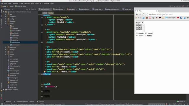
Task: Click the first Multiple option in listbox
Action: coord(139,25)
